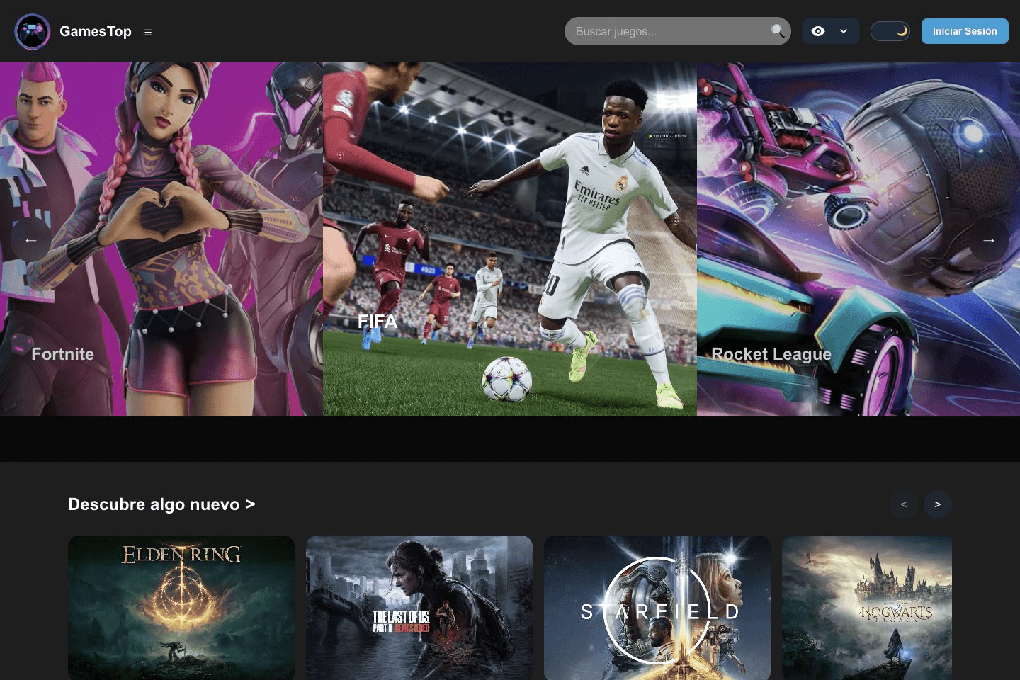The width and height of the screenshot is (1020, 680).
Task: Open the FIFA banner
Action: [x=510, y=239]
